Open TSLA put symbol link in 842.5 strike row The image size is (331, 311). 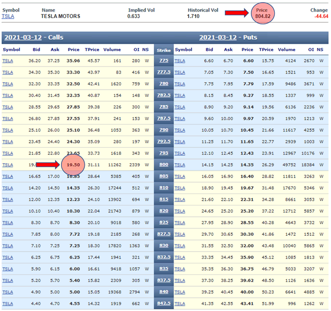(x=180, y=304)
